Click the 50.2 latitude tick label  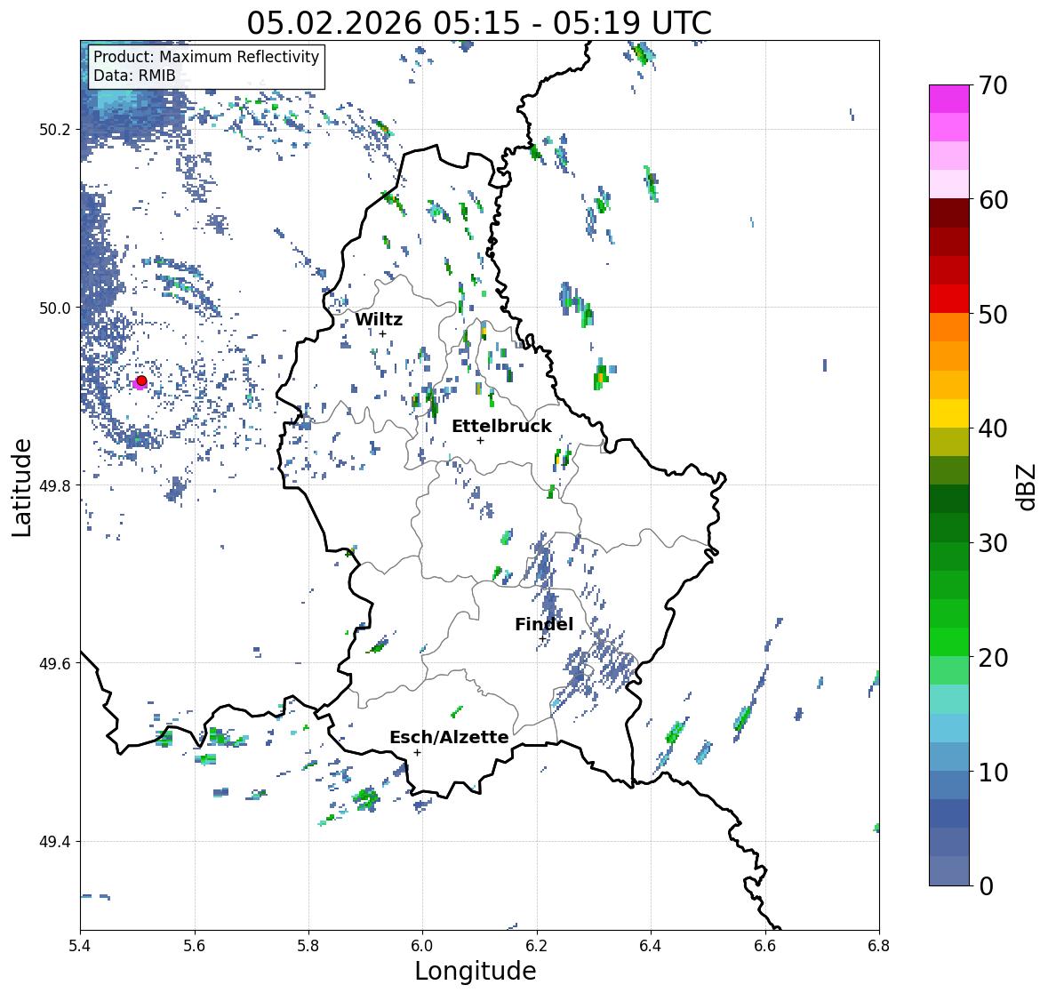(x=54, y=130)
